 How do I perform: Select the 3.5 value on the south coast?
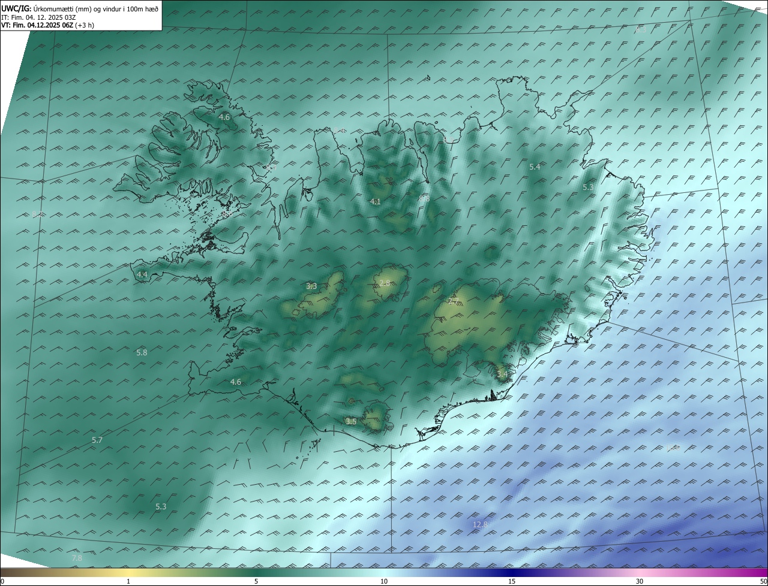pos(351,422)
